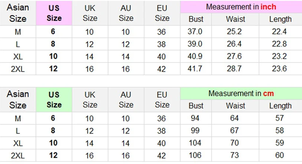This screenshot has height=164, width=302.
Task: Click the 57 length value in cm
Action: coord(279,118)
